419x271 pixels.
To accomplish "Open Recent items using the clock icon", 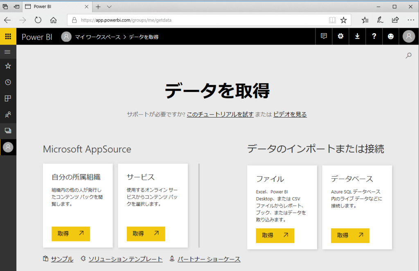I will click(8, 82).
